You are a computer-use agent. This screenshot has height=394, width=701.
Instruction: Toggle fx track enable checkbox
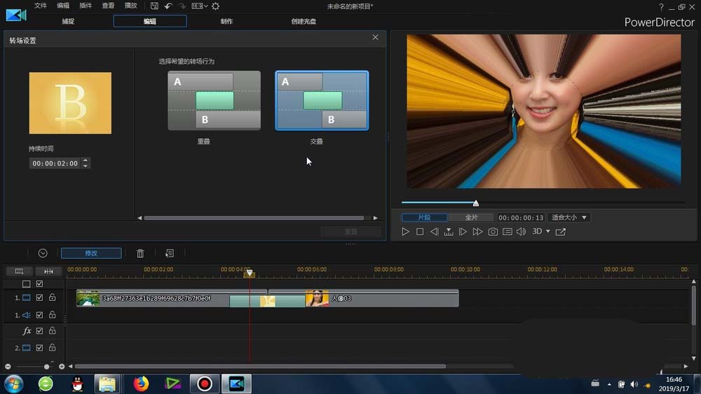[x=39, y=331]
